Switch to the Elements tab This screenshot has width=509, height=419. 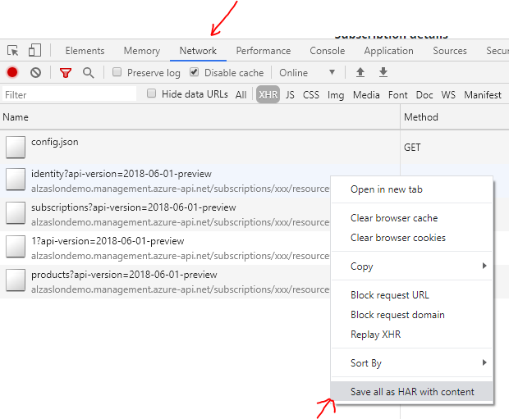(85, 51)
